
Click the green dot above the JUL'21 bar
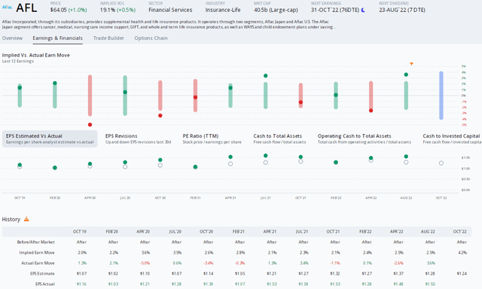pyautogui.click(x=266, y=76)
